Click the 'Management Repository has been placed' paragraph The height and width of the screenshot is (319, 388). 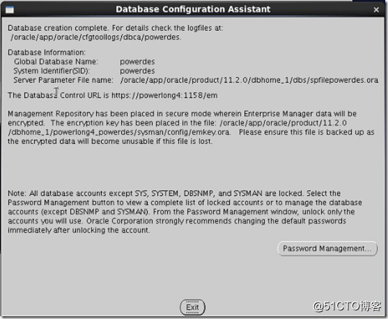[191, 128]
